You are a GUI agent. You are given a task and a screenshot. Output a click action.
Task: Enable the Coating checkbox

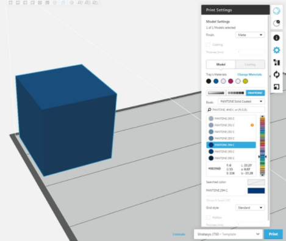208,45
